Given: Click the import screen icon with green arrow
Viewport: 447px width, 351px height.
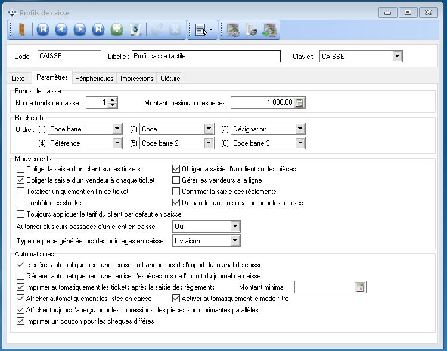Looking at the screenshot, I should (x=269, y=30).
